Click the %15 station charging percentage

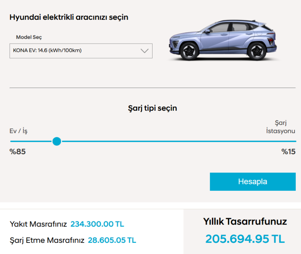(288, 152)
